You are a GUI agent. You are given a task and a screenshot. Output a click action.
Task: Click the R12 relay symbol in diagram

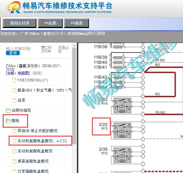pos(122,155)
